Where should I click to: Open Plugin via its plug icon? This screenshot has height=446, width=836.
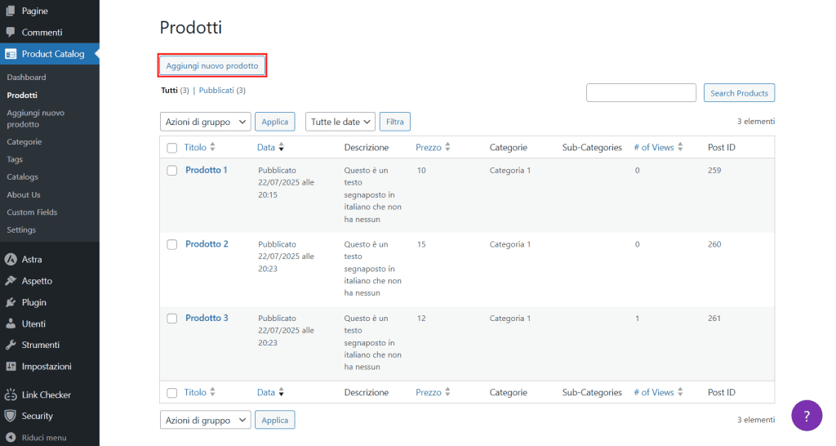(x=11, y=302)
